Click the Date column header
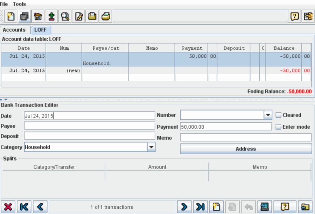315x214 pixels. pos(24,48)
